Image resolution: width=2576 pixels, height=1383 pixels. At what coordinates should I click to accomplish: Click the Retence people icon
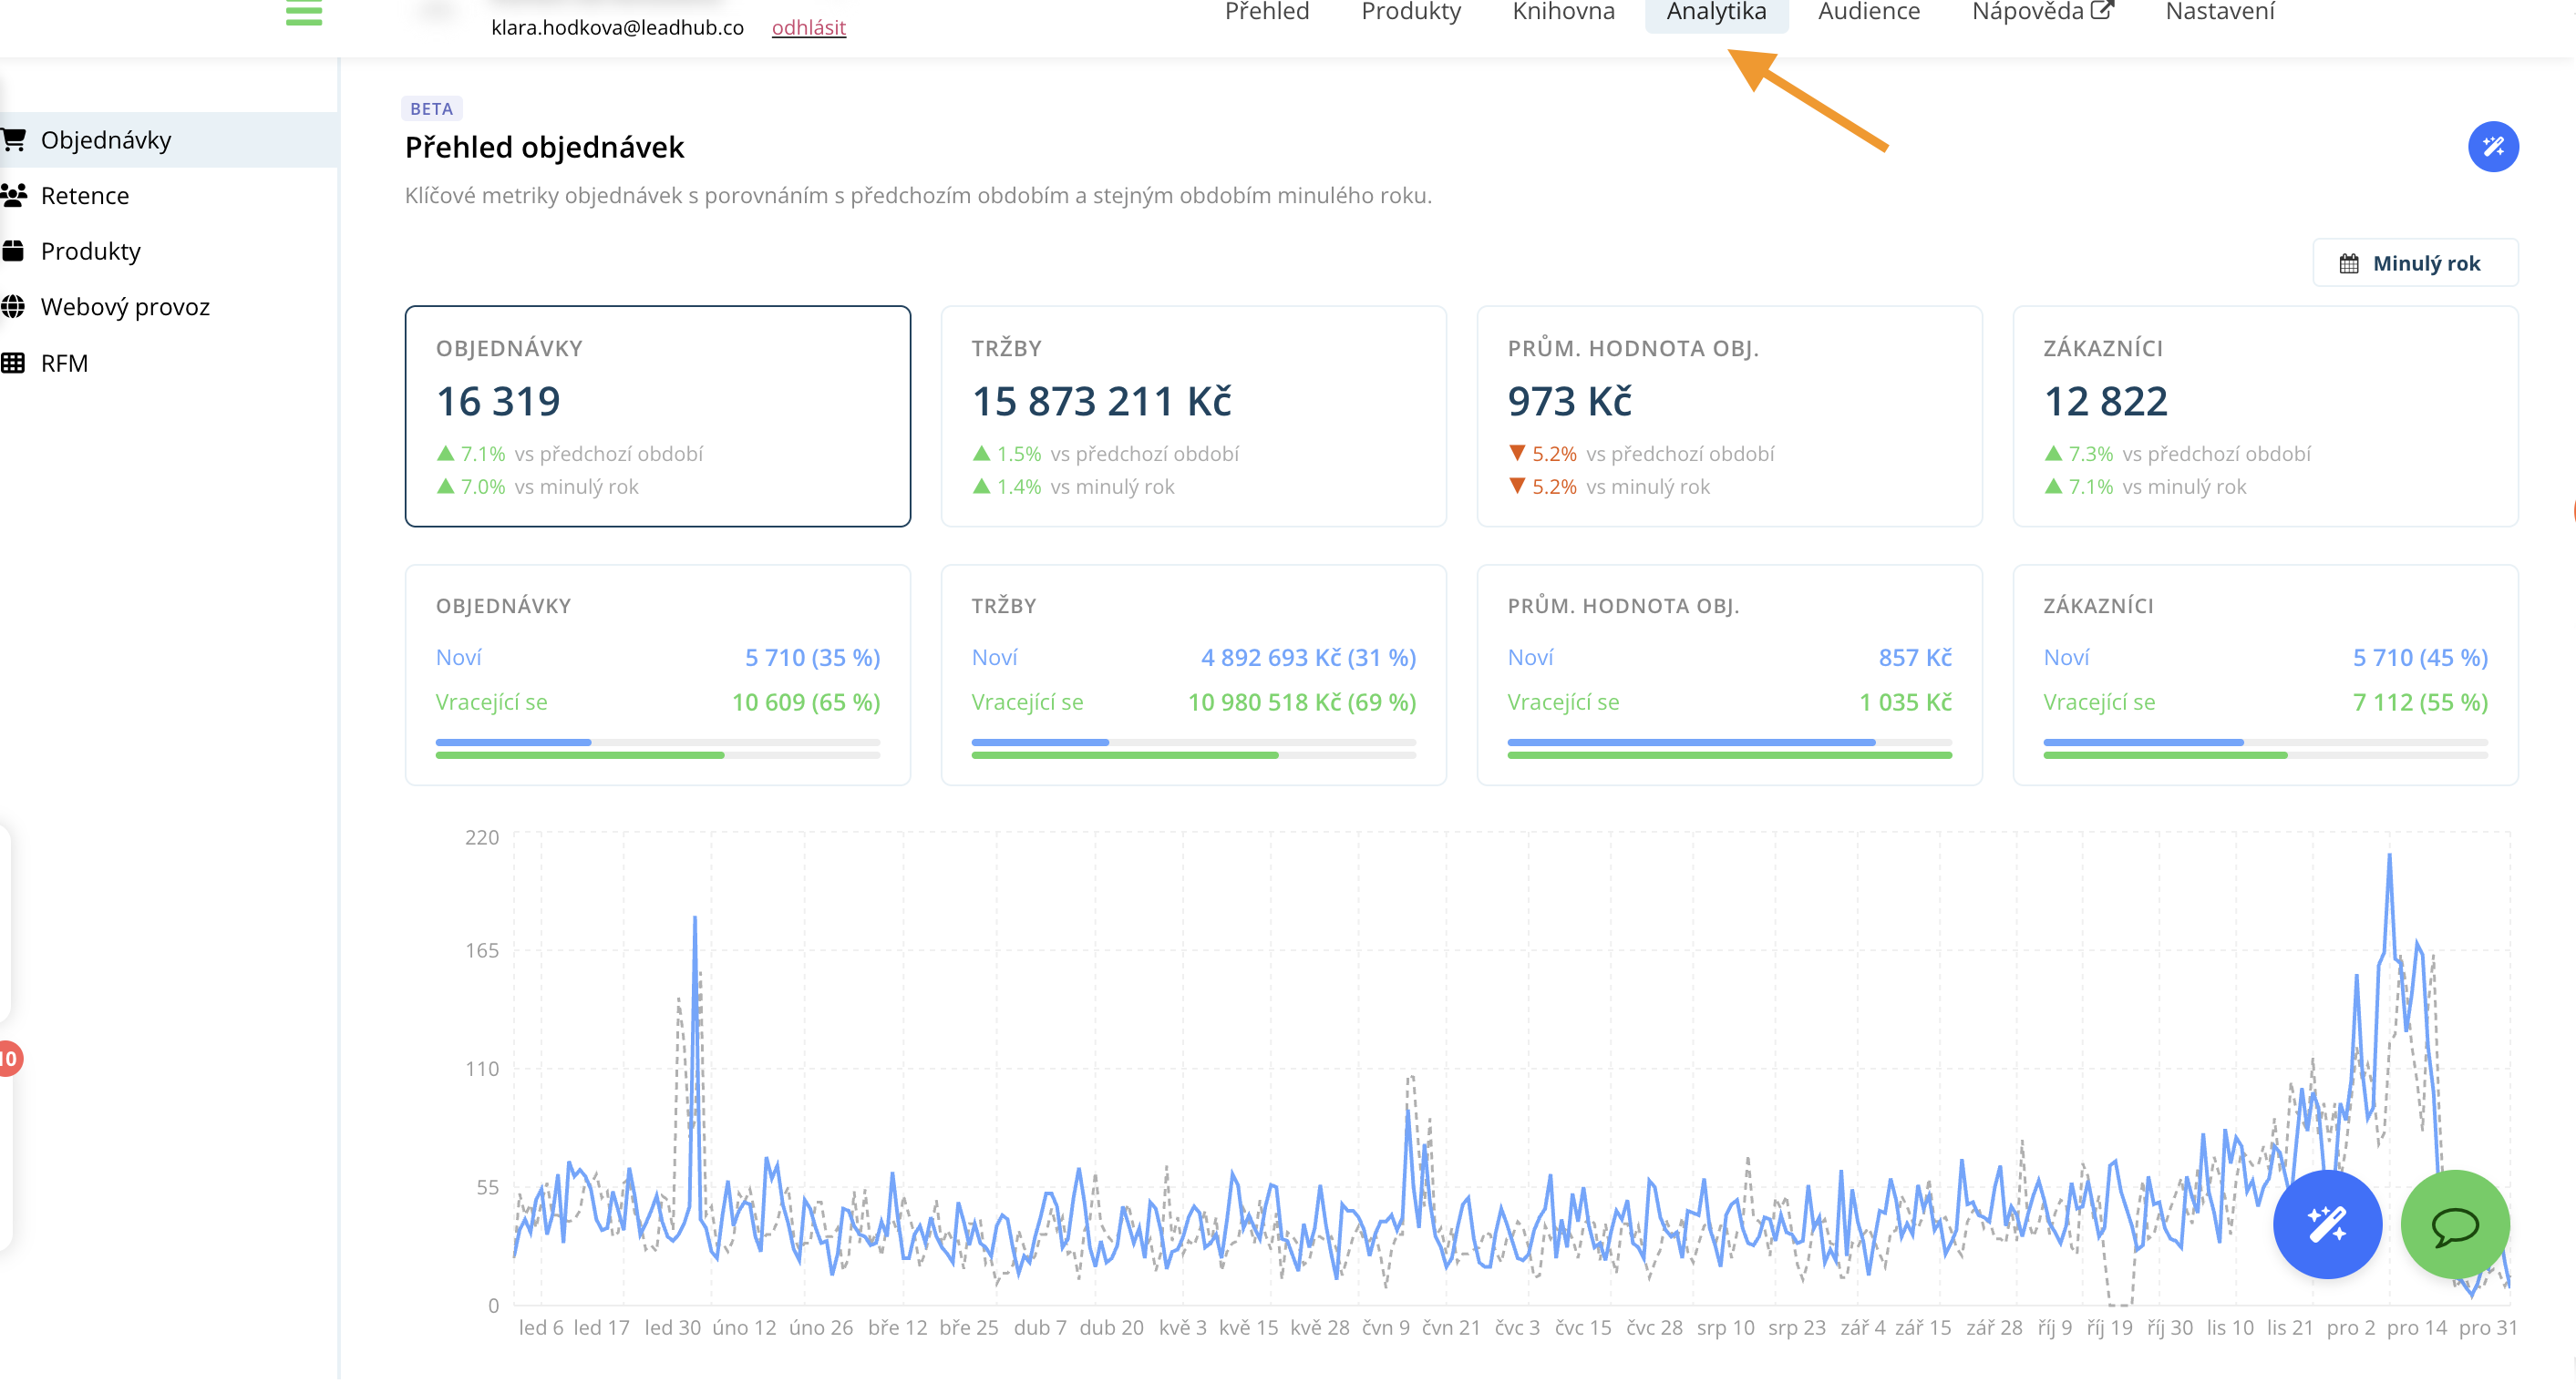point(13,195)
